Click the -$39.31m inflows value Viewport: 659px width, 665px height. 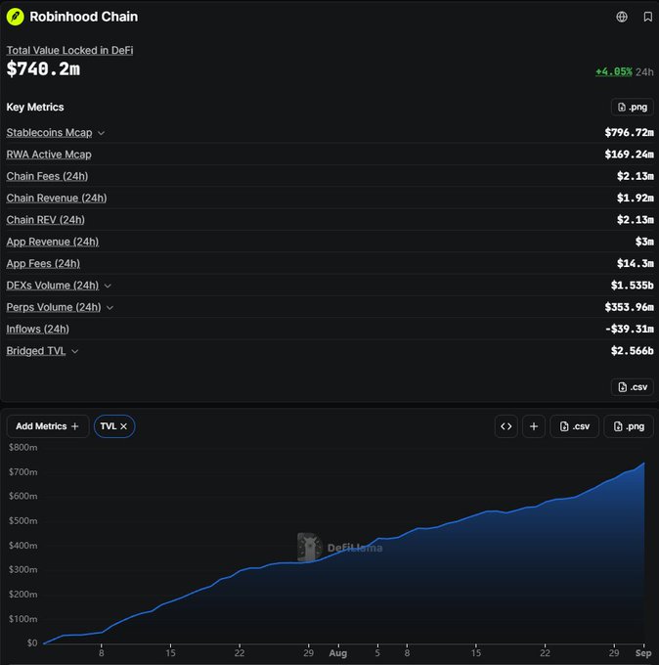click(630, 330)
